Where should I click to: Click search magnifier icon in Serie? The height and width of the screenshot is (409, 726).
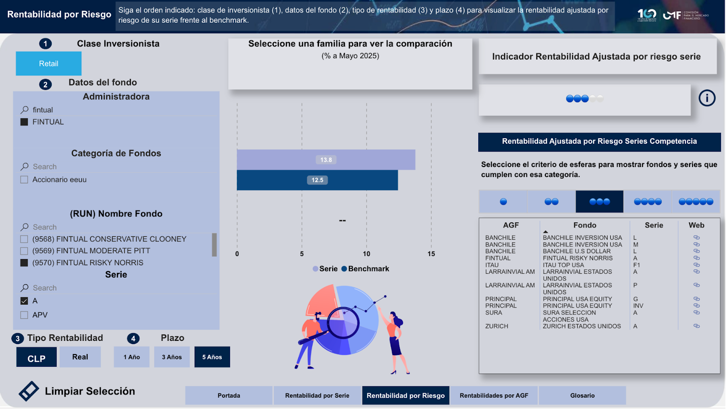pos(25,288)
